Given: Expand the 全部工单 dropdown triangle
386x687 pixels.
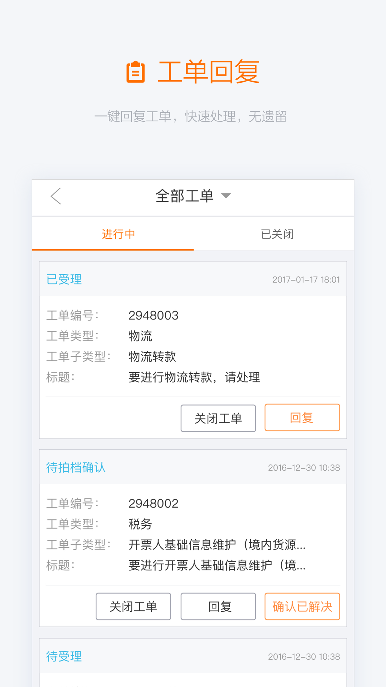Looking at the screenshot, I should coord(226,196).
